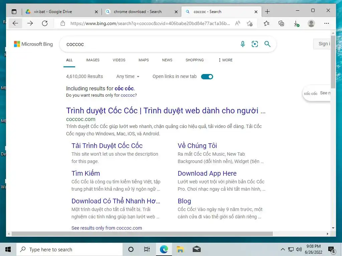Viewport: 342px width, 256px height.
Task: Select the ALL results tab
Action: [x=69, y=60]
